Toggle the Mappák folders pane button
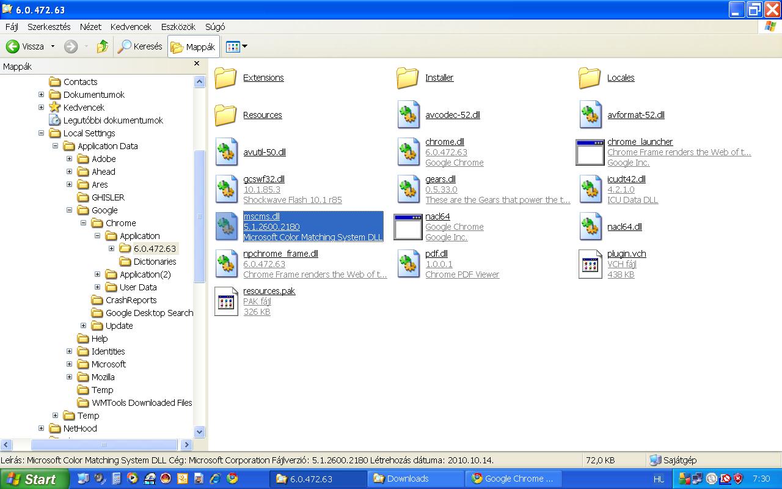This screenshot has width=782, height=489. click(x=194, y=46)
